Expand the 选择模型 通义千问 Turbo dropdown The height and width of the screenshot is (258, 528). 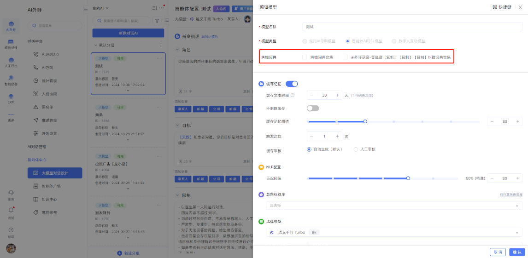coord(394,233)
